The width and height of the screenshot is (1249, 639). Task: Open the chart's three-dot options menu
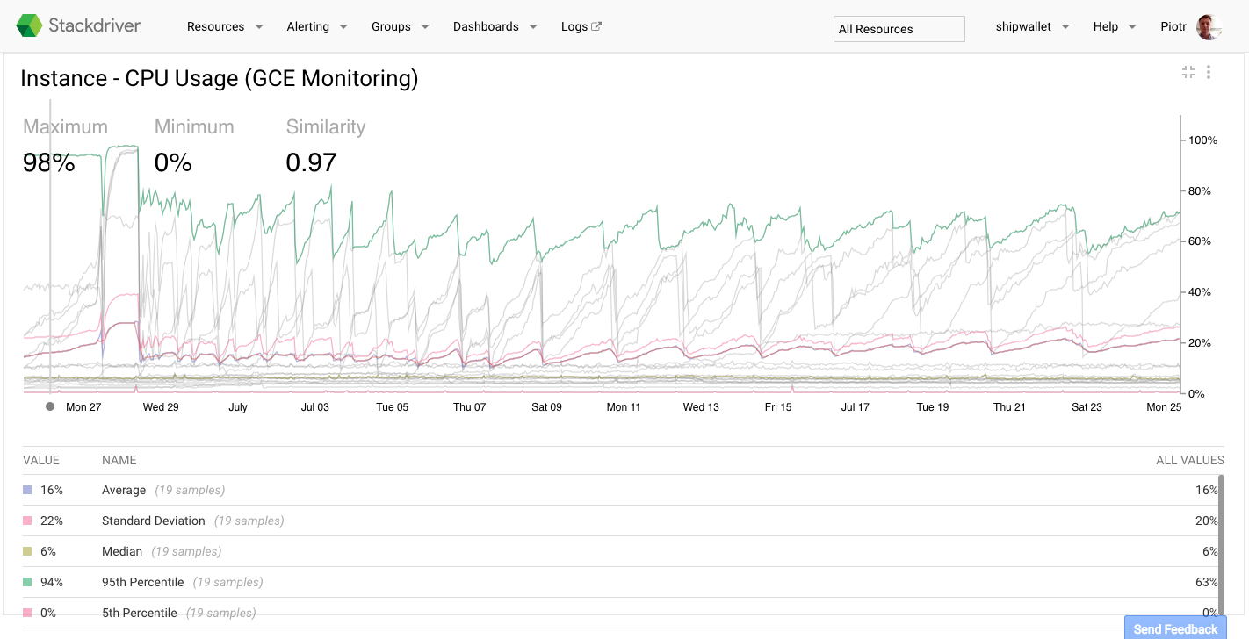point(1209,72)
